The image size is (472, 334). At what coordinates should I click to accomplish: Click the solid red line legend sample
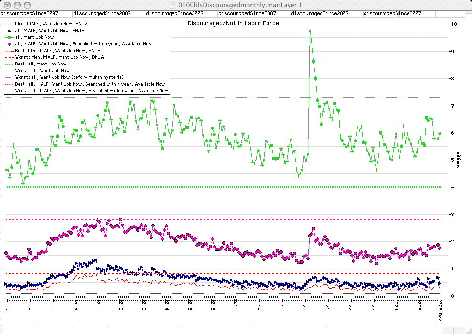click(x=10, y=23)
